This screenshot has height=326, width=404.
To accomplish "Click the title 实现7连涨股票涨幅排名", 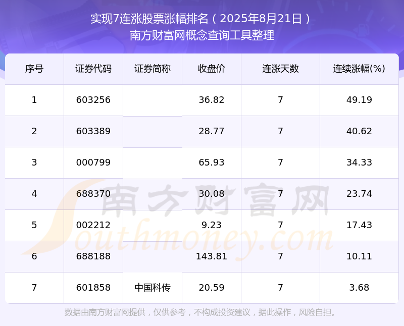I will 149,19.
